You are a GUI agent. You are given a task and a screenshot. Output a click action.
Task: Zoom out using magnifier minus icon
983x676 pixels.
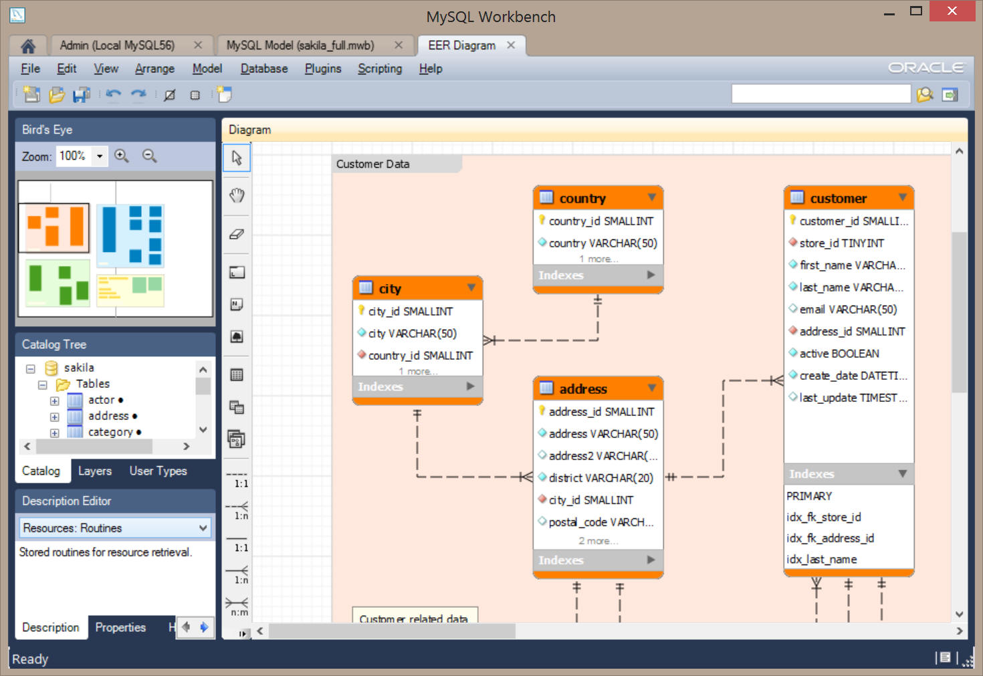(150, 156)
